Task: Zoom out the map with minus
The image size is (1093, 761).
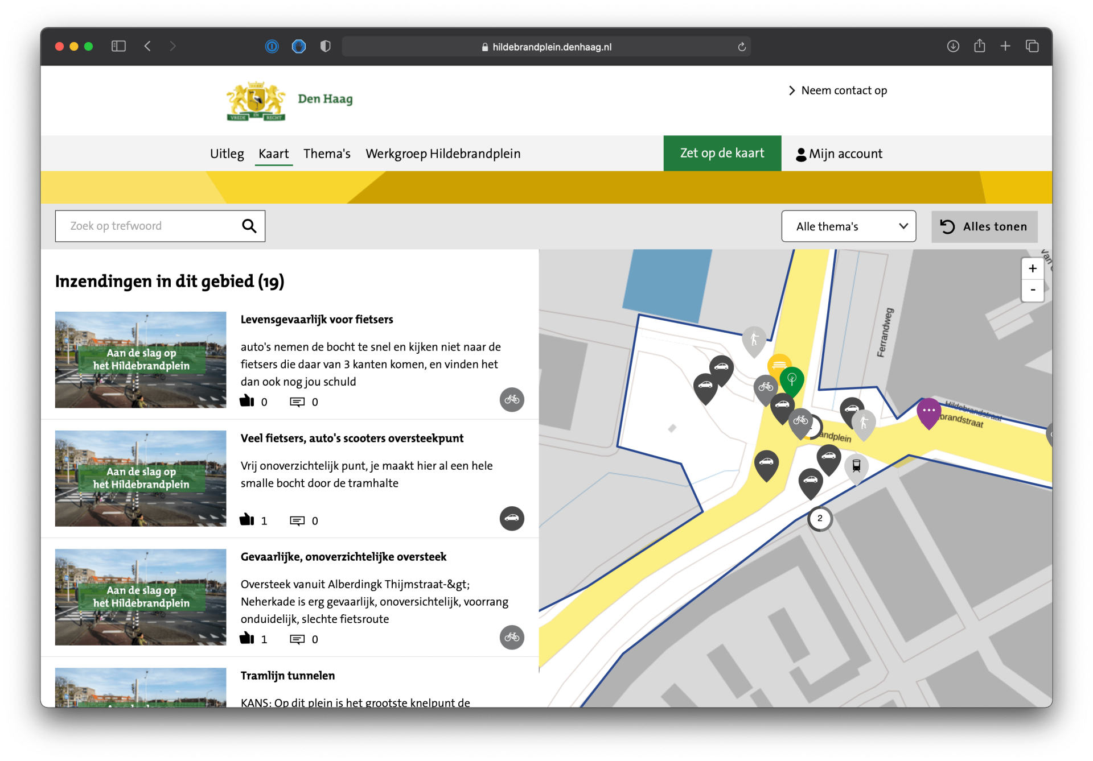Action: tap(1032, 290)
